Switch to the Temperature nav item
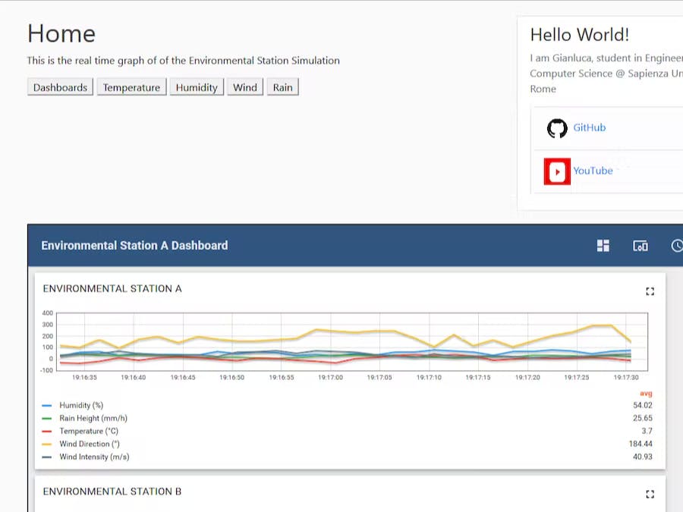 (131, 86)
